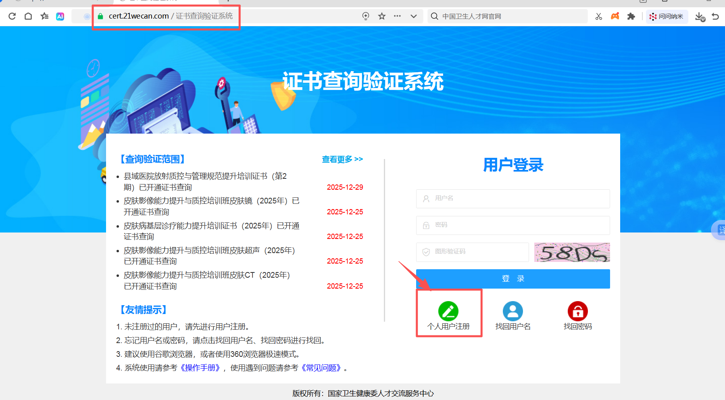The height and width of the screenshot is (400, 725).
Task: Open the downloads icon
Action: click(700, 17)
